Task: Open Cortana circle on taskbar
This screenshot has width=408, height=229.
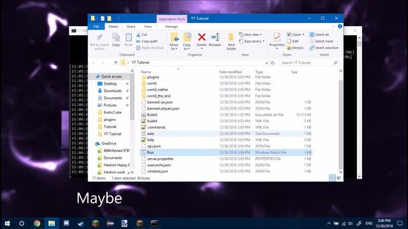Action: [x=22, y=223]
